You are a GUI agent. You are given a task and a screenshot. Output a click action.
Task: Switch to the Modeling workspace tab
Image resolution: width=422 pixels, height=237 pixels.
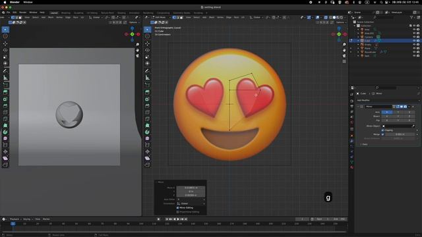66,13
